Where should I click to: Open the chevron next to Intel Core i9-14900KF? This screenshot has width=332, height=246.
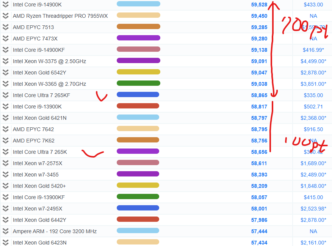[6, 50]
